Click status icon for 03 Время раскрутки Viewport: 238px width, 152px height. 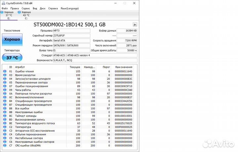pos(5,75)
